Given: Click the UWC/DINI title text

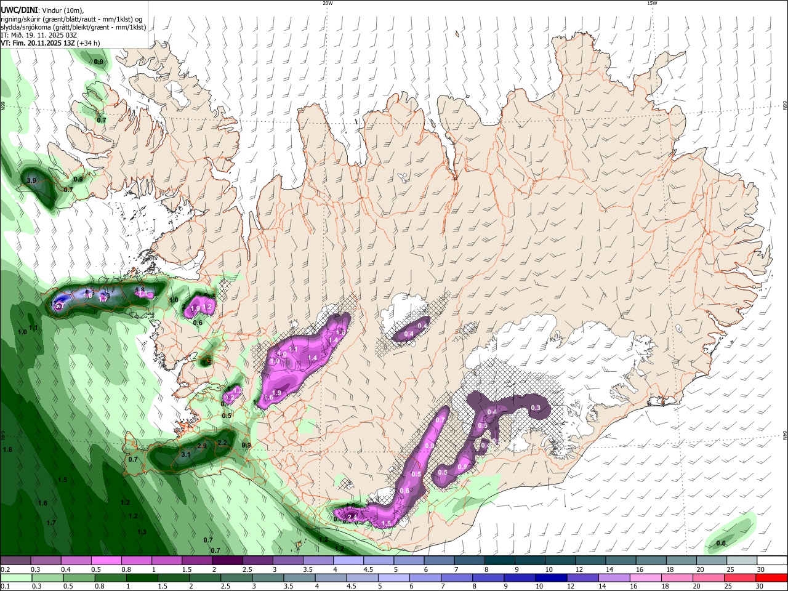Looking at the screenshot, I should pos(19,10).
